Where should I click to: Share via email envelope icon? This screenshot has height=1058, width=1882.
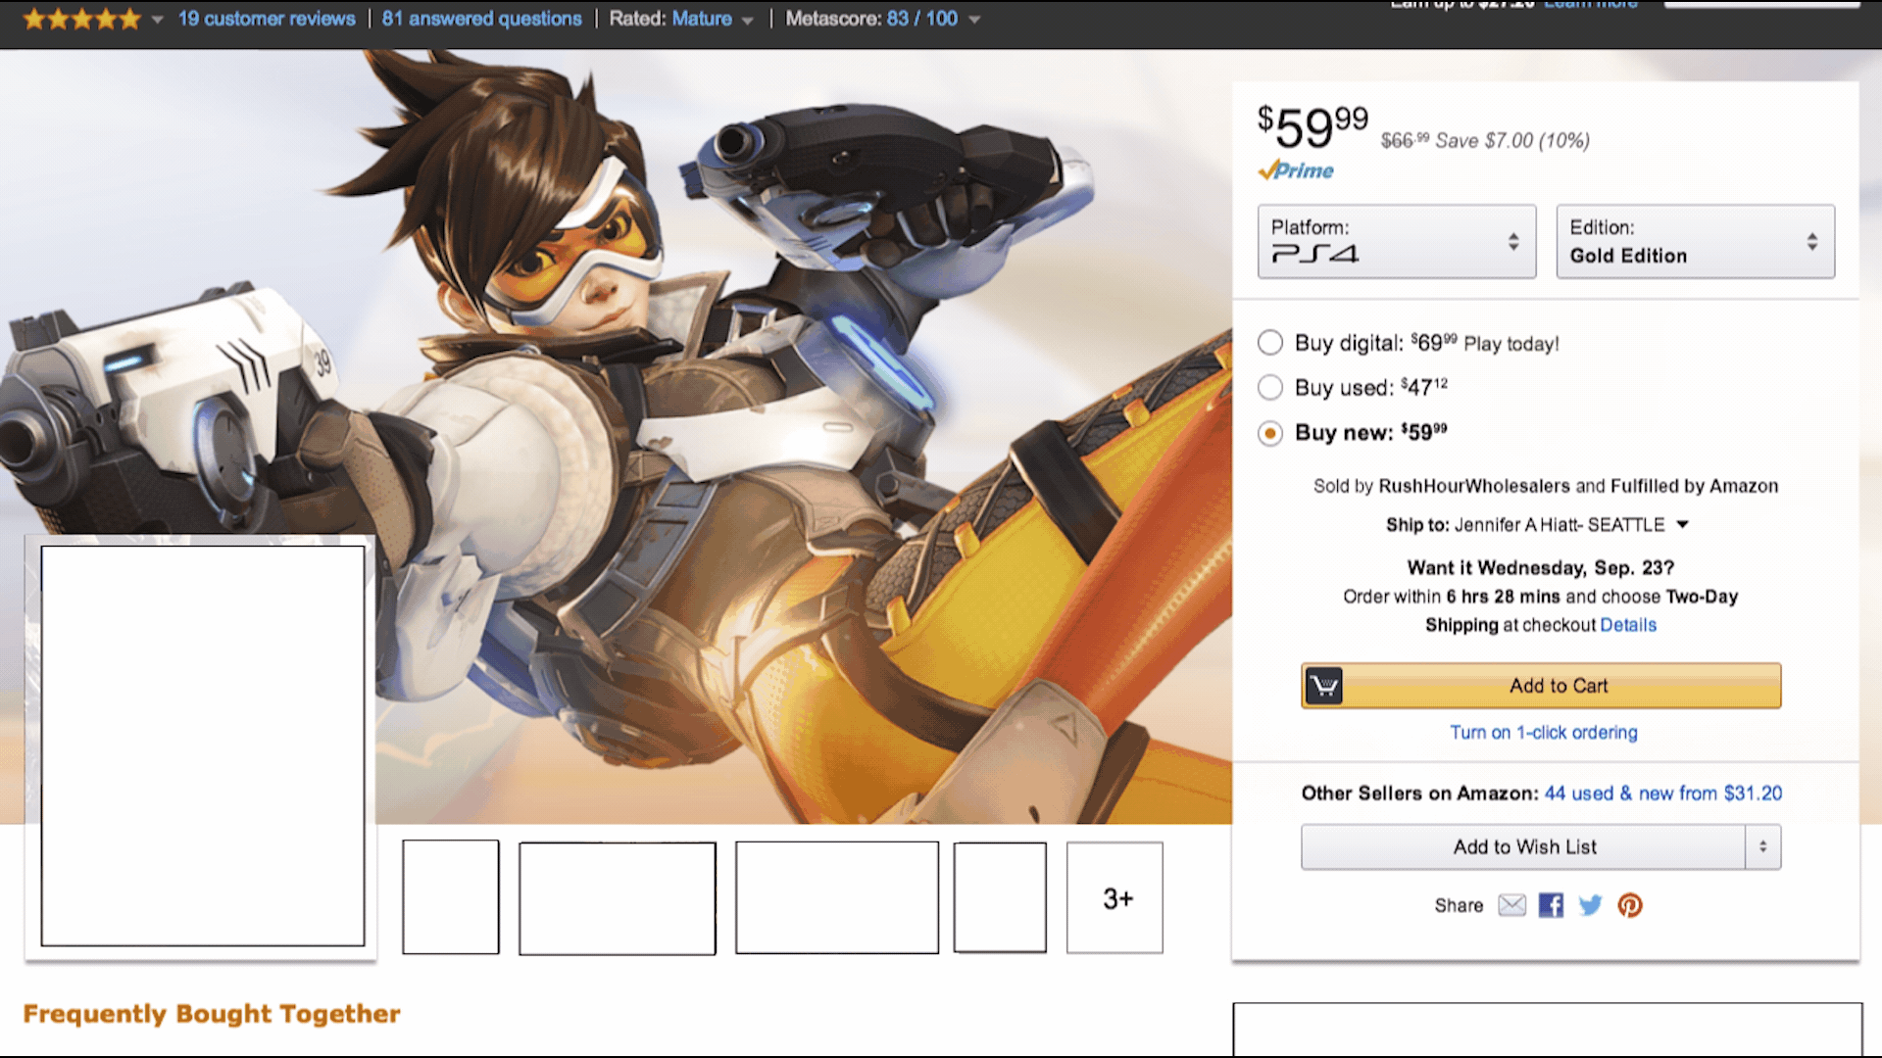1511,905
